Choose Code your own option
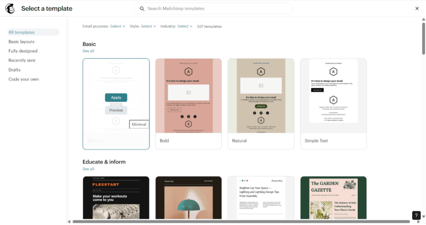 tap(24, 79)
